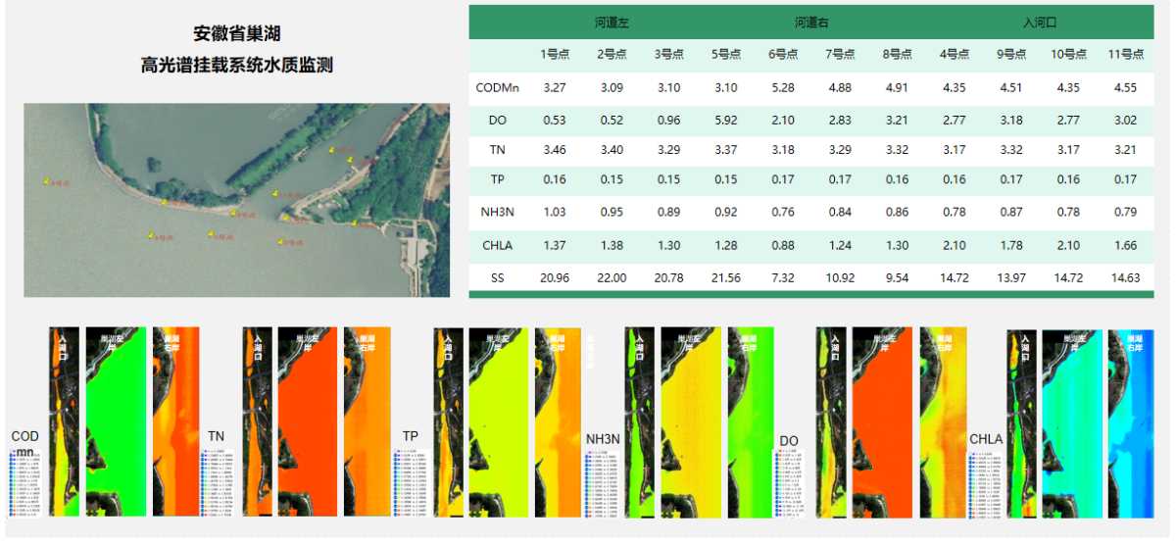This screenshot has width=1176, height=544.
Task: Click the CODMn row label in the table
Action: 497,88
